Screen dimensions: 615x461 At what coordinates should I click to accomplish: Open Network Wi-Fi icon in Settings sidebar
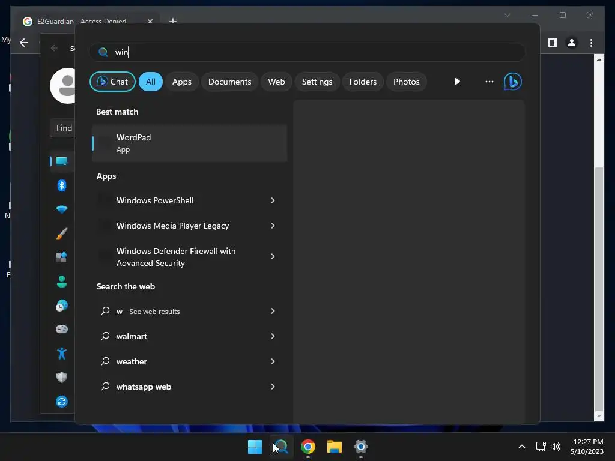pos(62,209)
